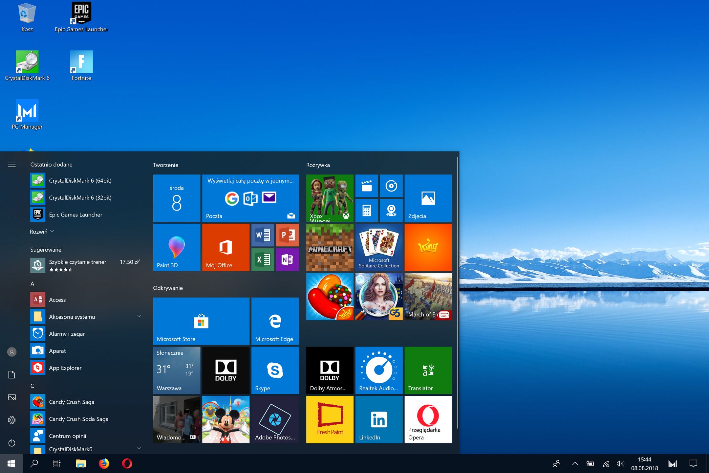Open the Microsoft Edge tile
This screenshot has height=473, width=709.
click(275, 321)
